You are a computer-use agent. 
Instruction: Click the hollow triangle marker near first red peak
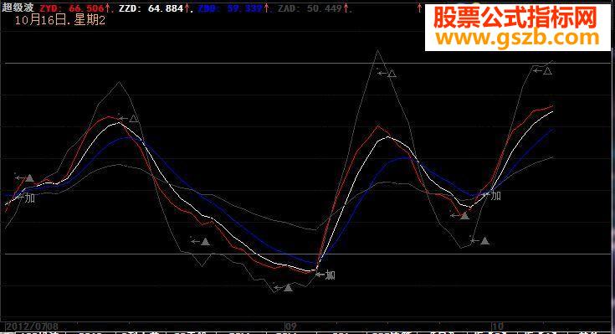pyautogui.click(x=134, y=118)
